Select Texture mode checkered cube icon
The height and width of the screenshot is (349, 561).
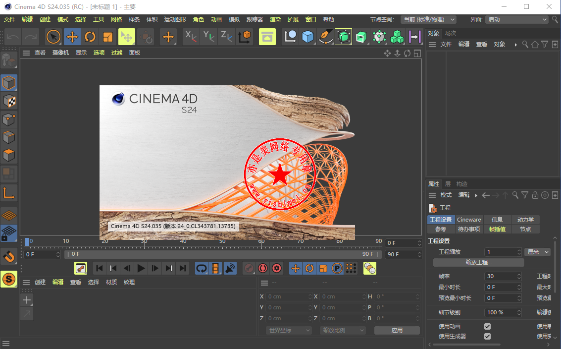[x=9, y=101]
